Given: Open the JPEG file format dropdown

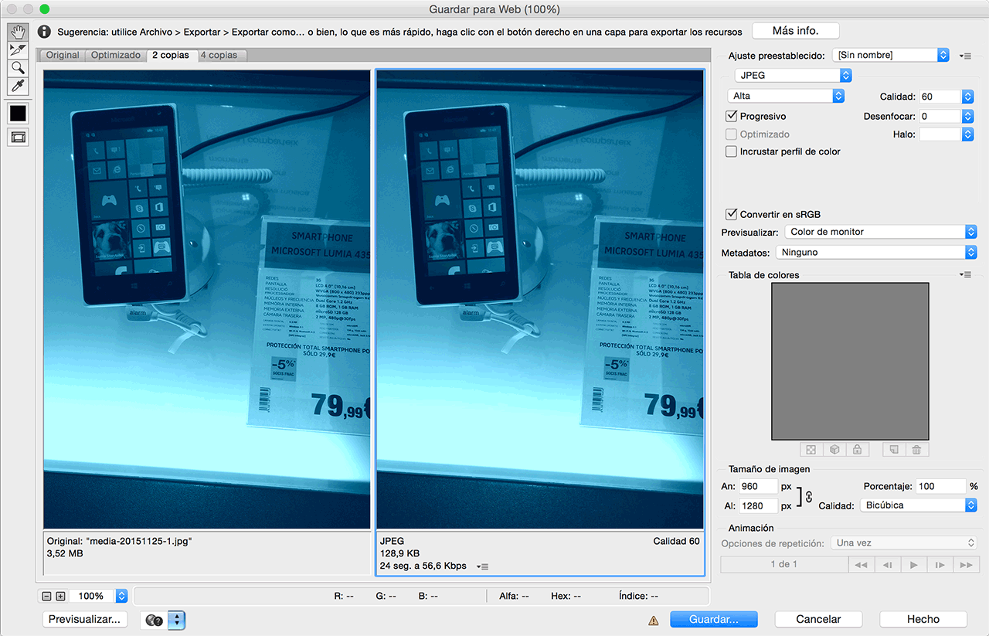Looking at the screenshot, I should pos(793,75).
